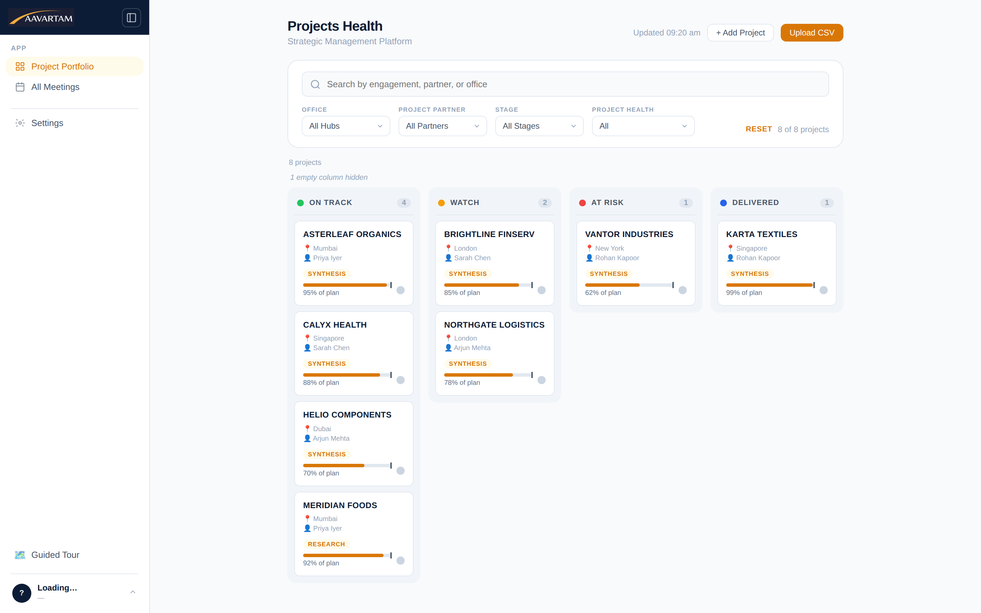
Task: Click the question mark user avatar
Action: point(21,593)
